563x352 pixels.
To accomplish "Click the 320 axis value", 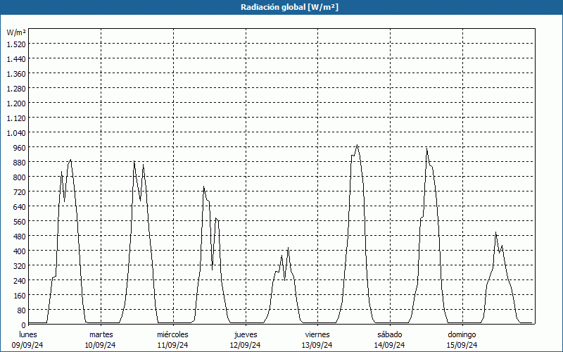I will [x=20, y=265].
